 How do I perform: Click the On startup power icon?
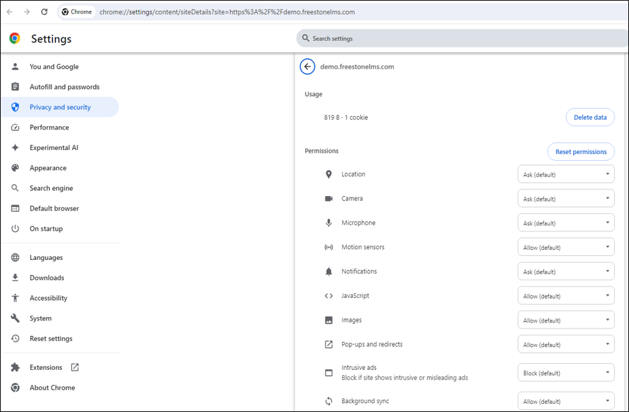tap(15, 229)
